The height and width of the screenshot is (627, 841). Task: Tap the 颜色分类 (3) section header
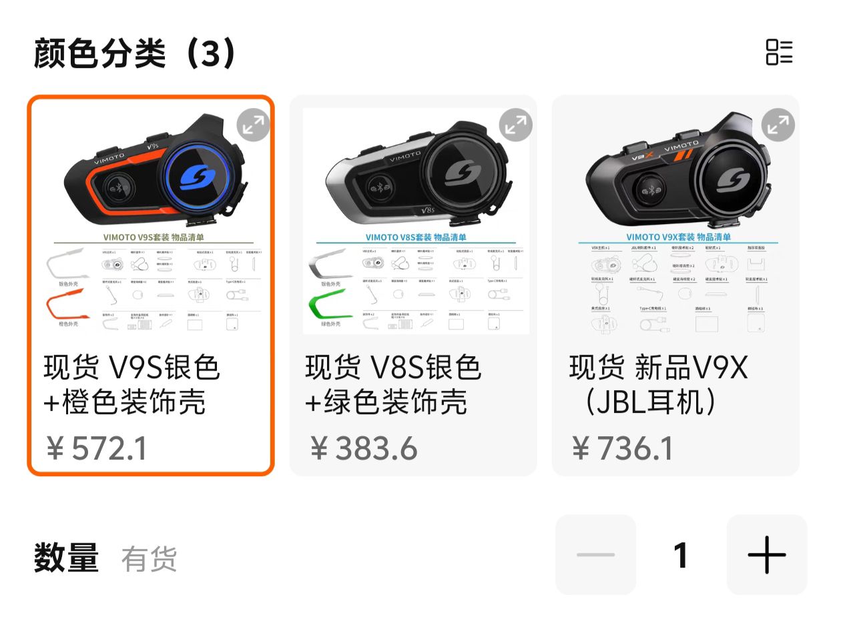pyautogui.click(x=135, y=53)
